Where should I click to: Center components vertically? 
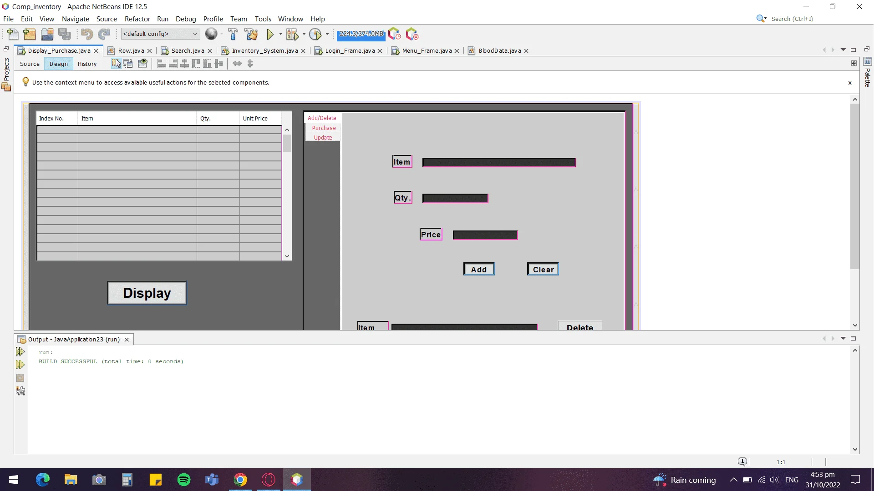tap(218, 64)
